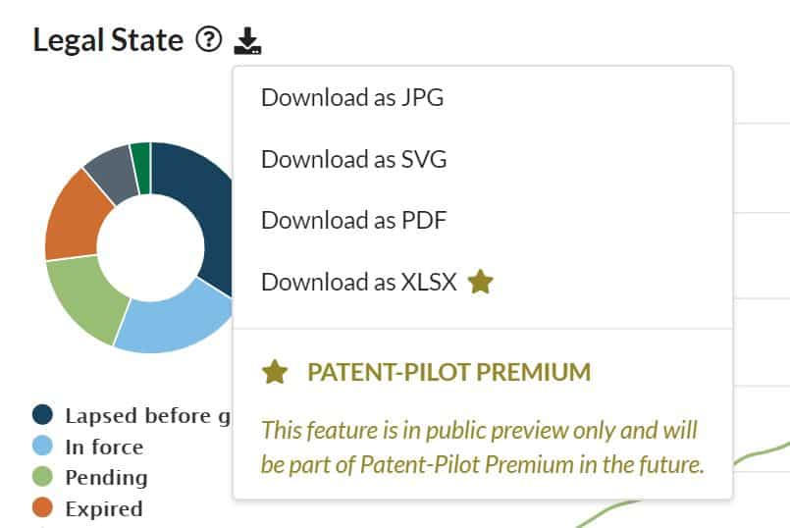Open the download menu icon
The height and width of the screenshot is (528, 790).
pos(247,41)
